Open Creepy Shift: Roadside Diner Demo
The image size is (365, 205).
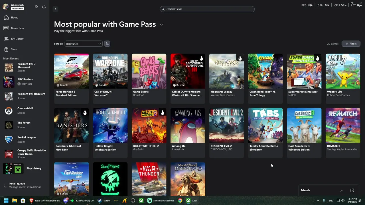click(x=25, y=154)
